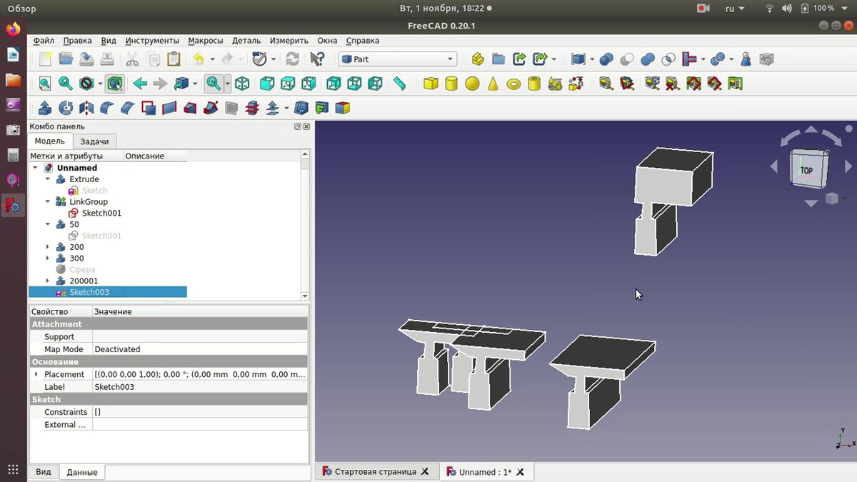Toggle the float button of Комбо панель
The image size is (857, 482).
click(x=298, y=126)
